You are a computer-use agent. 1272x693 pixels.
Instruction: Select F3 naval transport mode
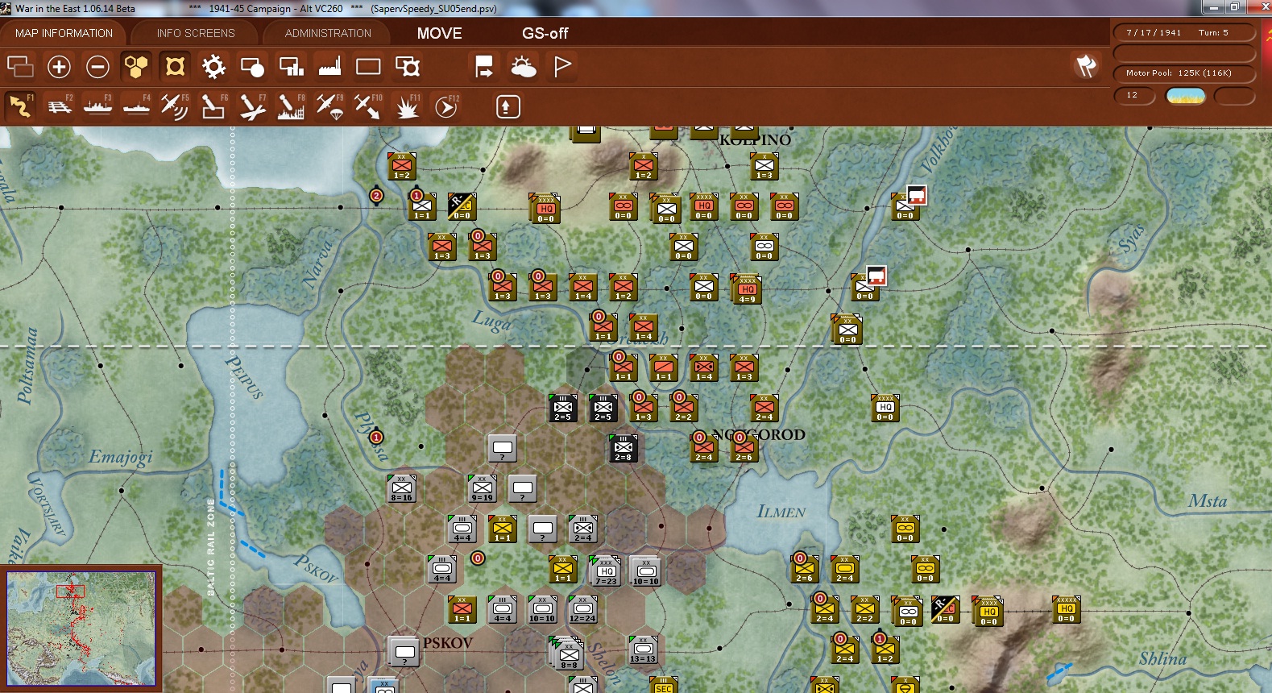tap(97, 106)
